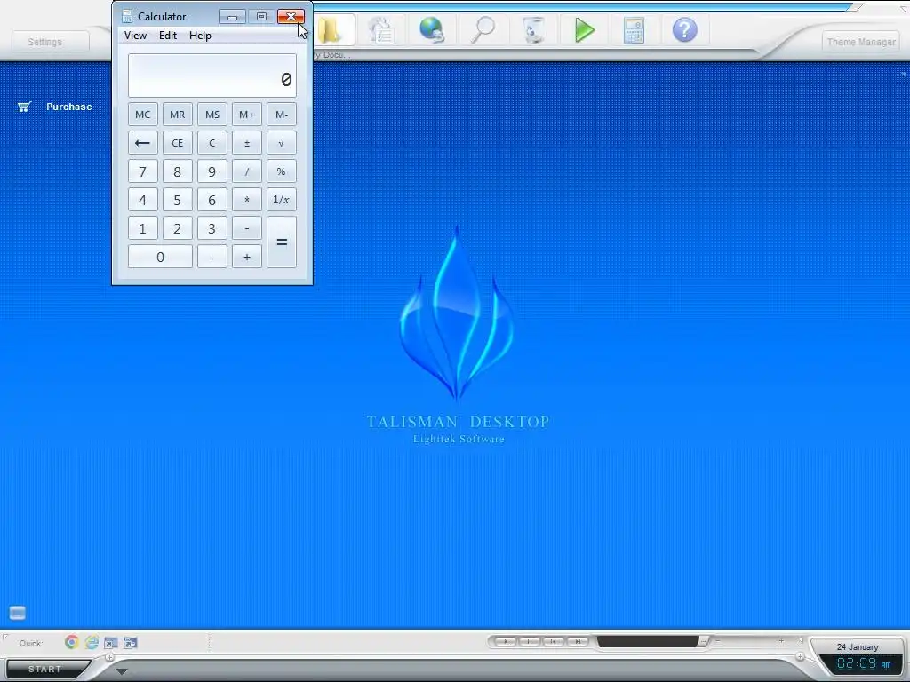The height and width of the screenshot is (682, 910).
Task: Launch Google Chrome from Quick bar
Action: (x=71, y=642)
